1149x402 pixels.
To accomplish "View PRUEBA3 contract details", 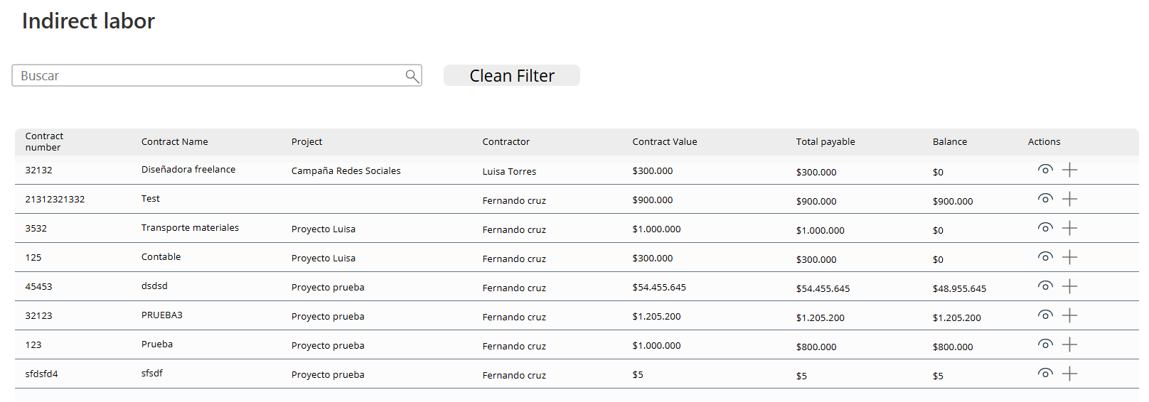I will click(x=1044, y=315).
